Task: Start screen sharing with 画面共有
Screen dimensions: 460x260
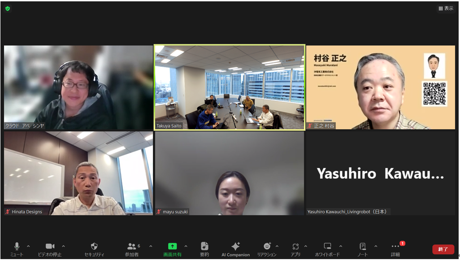Action: coord(172,246)
